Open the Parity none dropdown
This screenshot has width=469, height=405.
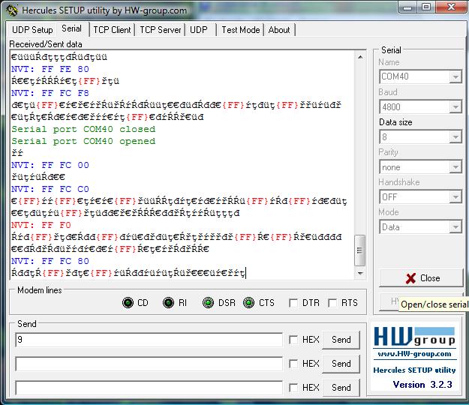[x=455, y=167]
